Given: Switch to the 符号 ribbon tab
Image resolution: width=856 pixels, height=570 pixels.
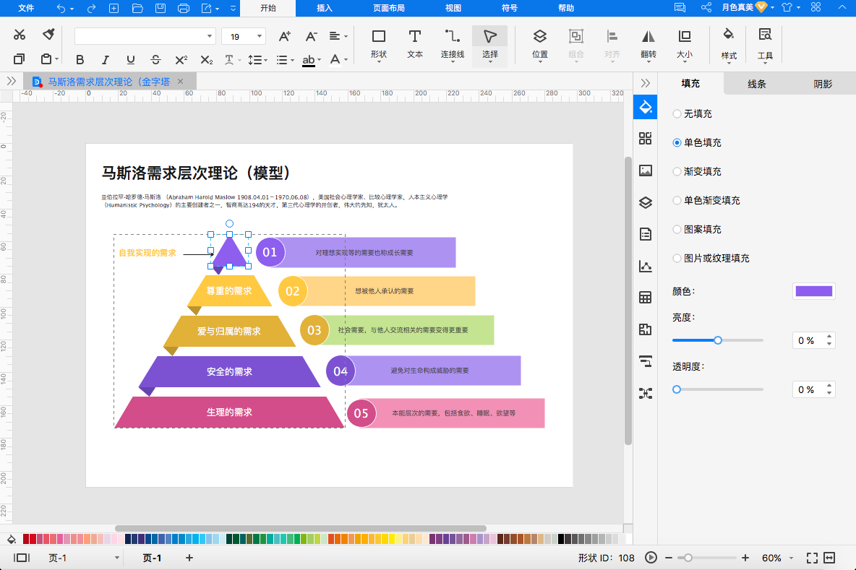Looking at the screenshot, I should [510, 8].
